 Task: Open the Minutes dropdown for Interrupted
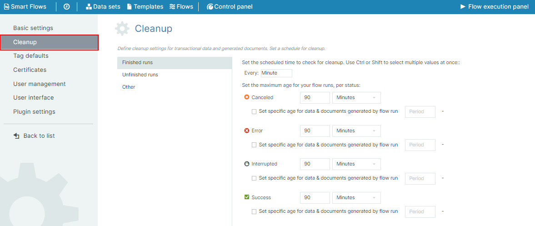coord(356,164)
